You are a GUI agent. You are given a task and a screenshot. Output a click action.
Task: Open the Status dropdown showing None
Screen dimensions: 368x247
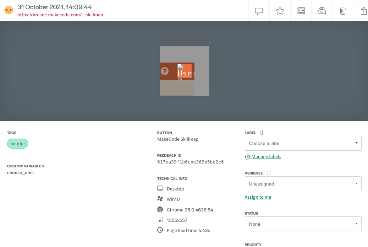coord(303,224)
